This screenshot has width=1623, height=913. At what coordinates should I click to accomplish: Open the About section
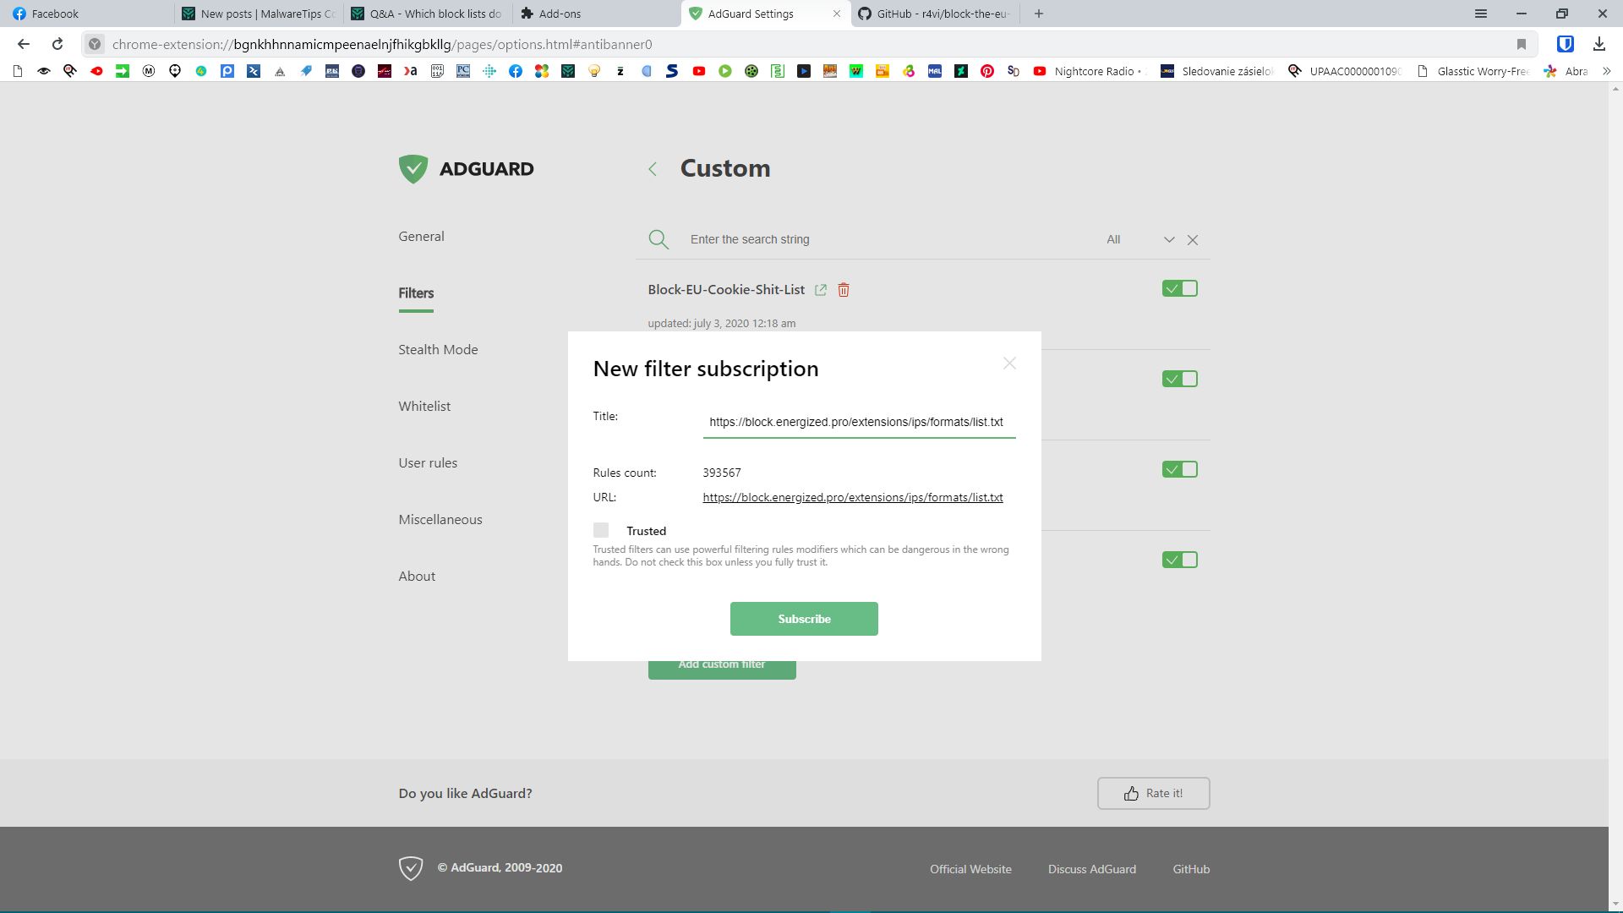[417, 577]
